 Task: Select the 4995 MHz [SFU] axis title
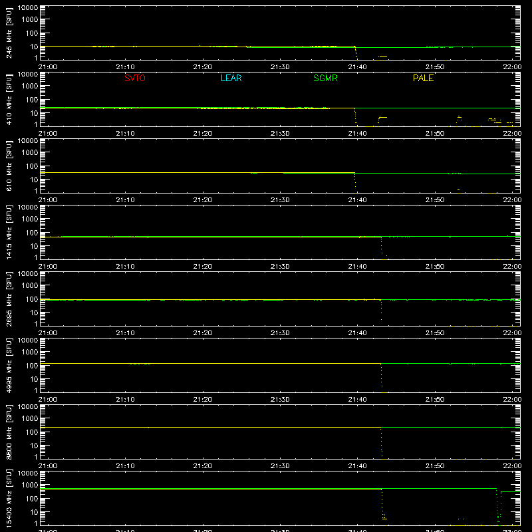[x=9, y=365]
